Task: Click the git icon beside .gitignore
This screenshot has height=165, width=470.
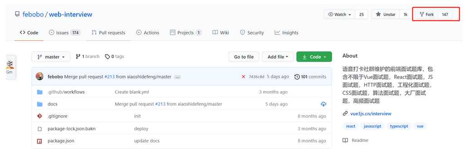Action: click(x=39, y=116)
